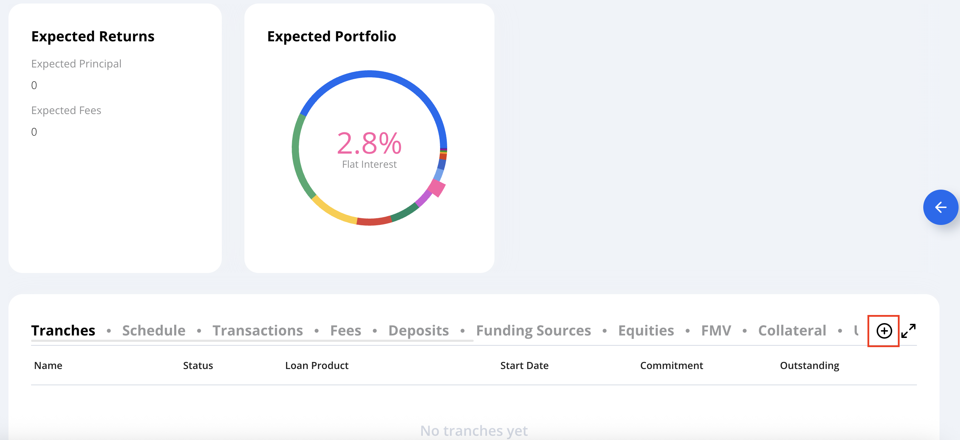960x440 pixels.
Task: Select the Fees tab
Action: (345, 331)
